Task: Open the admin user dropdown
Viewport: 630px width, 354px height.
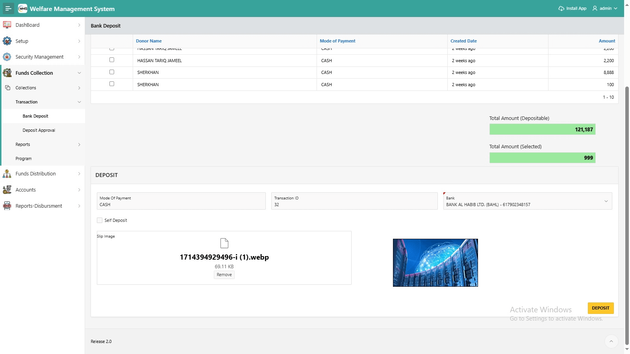Action: click(605, 8)
